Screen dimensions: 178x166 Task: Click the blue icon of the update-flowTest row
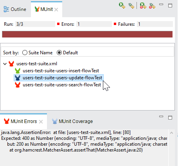point(18,78)
